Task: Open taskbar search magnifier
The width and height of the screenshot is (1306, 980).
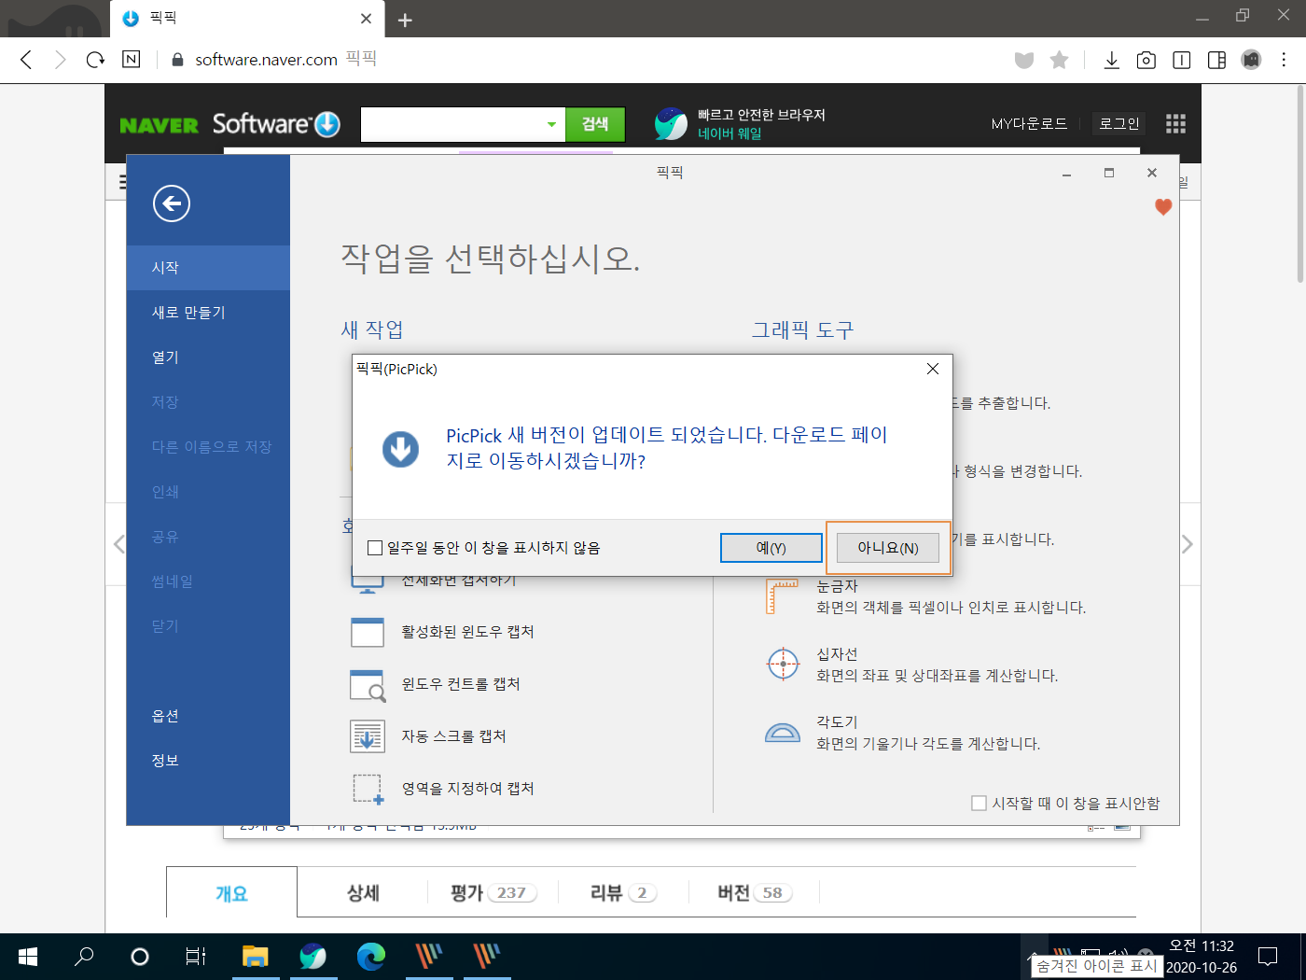Action: pyautogui.click(x=84, y=957)
